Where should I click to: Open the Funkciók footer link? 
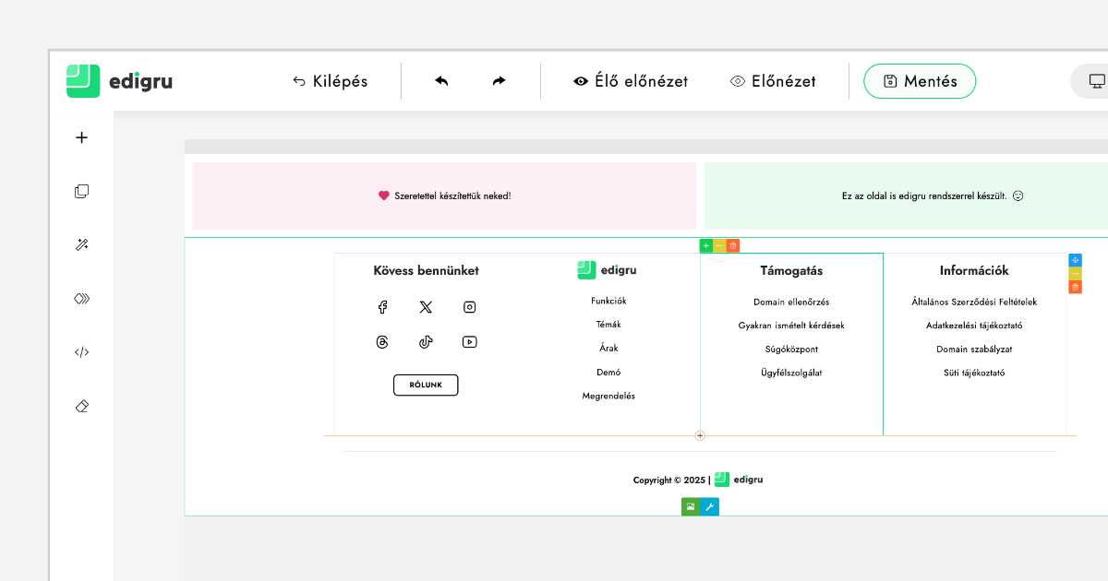[608, 301]
